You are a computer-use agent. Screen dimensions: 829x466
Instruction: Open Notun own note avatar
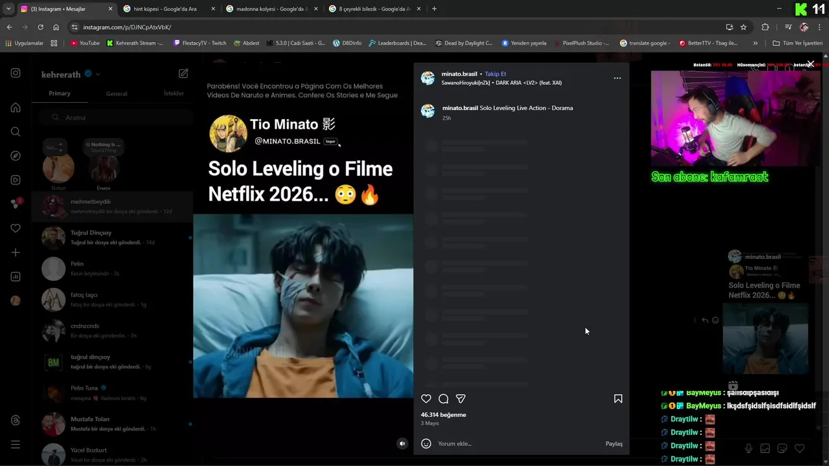tap(58, 169)
